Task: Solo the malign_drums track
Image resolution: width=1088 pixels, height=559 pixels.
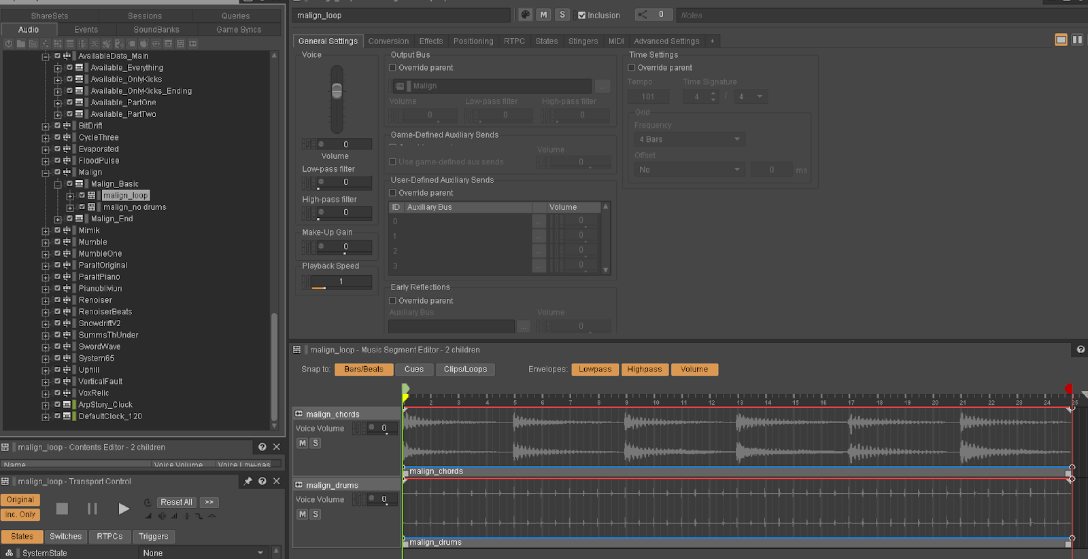Action: point(315,514)
